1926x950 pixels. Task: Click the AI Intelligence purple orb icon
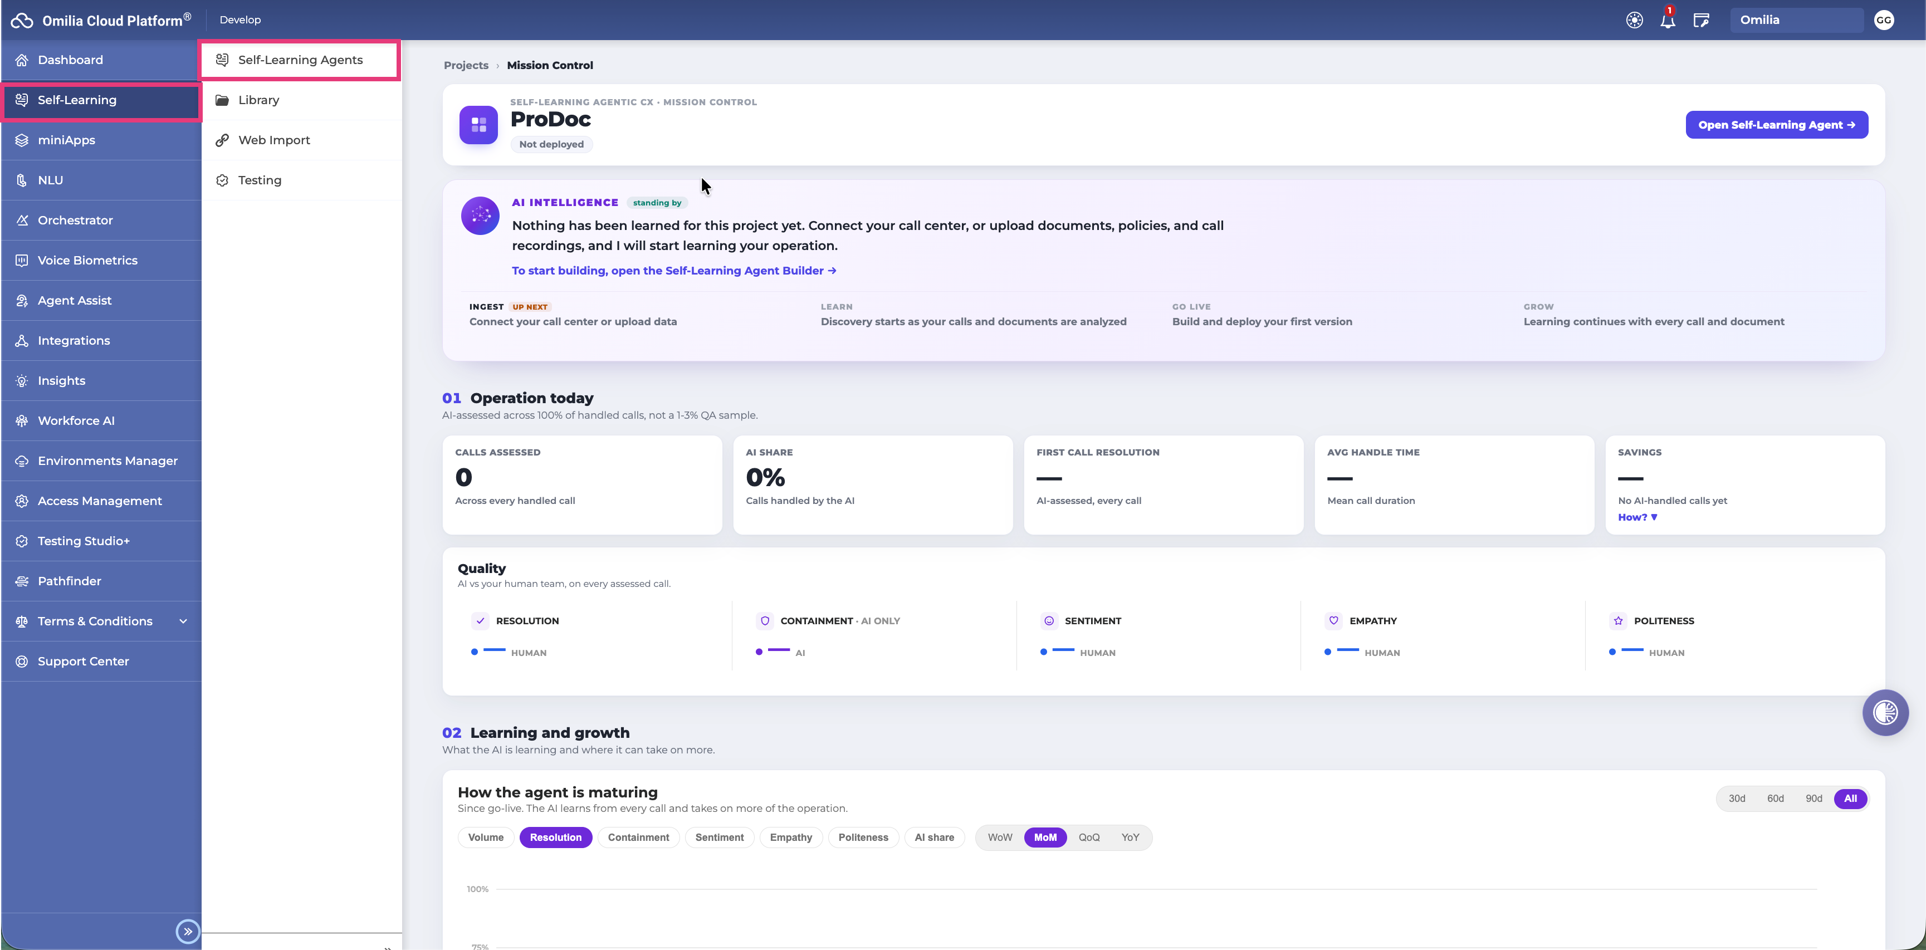tap(480, 216)
